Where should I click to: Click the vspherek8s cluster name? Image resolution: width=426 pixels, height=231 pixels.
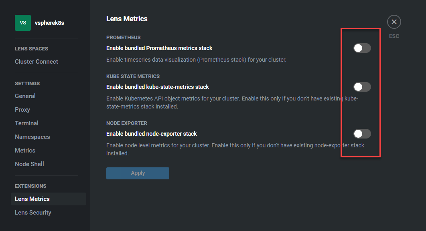click(49, 23)
